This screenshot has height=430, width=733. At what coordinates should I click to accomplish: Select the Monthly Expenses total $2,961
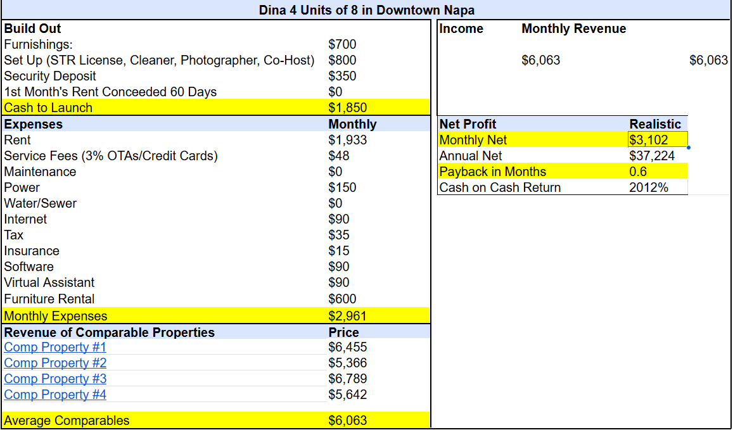347,316
